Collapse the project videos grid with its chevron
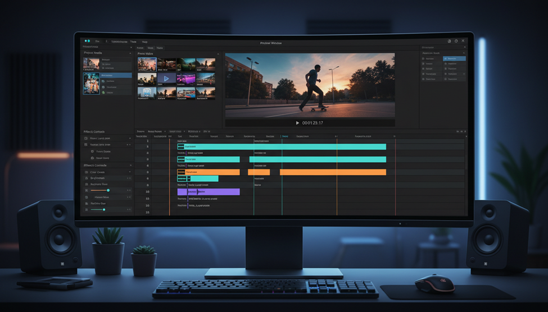The image size is (548, 312). tap(218, 54)
